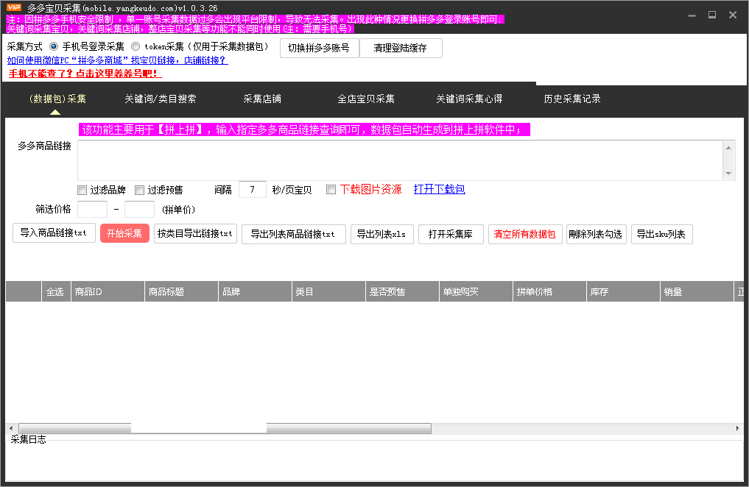Viewport: 749px width, 487px height.
Task: Click 导出sku列表 button
Action: coord(661,234)
